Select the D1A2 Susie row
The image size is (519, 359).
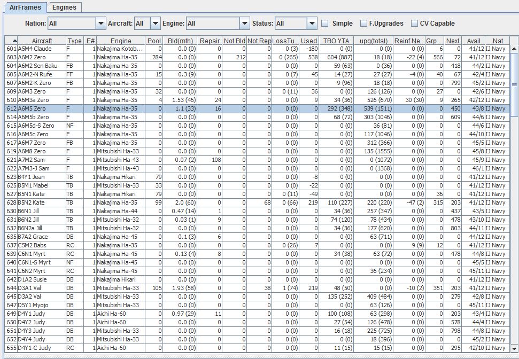click(x=257, y=279)
